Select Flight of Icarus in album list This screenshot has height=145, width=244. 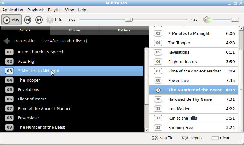pyautogui.click(x=72, y=99)
